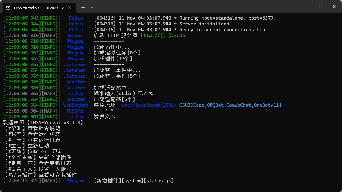The height and width of the screenshot is (192, 342).
Task: Click the terminal icon on the tab
Action: [8, 7]
